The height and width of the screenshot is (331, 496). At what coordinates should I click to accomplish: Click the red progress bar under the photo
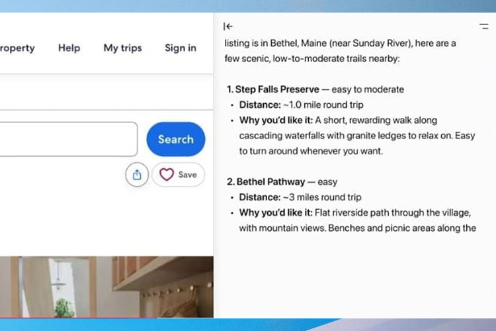coord(79,318)
